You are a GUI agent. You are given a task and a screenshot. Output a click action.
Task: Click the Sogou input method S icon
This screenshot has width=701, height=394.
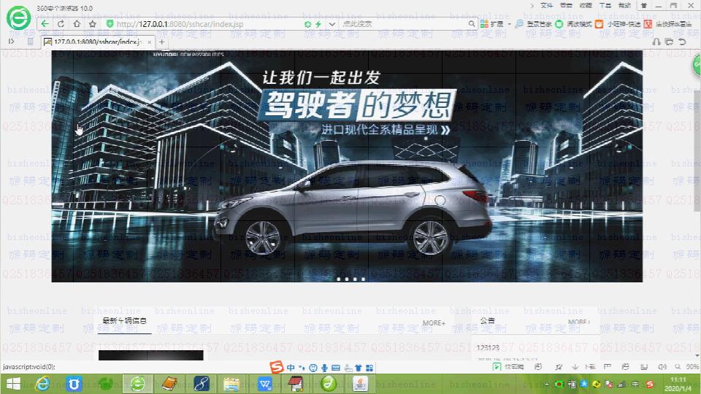coord(277,367)
